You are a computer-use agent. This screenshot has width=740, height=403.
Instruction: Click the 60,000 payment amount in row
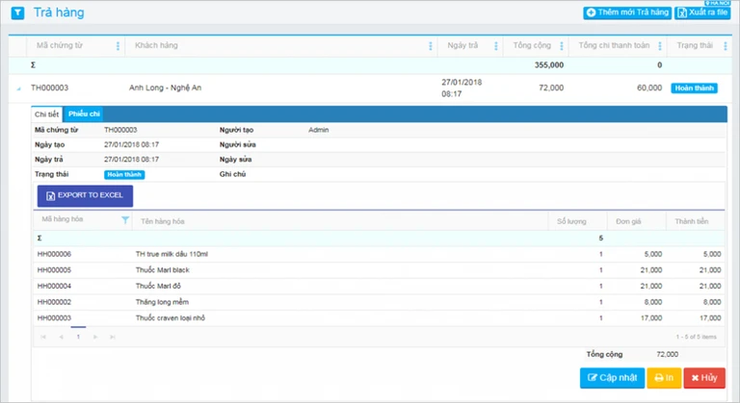(649, 88)
